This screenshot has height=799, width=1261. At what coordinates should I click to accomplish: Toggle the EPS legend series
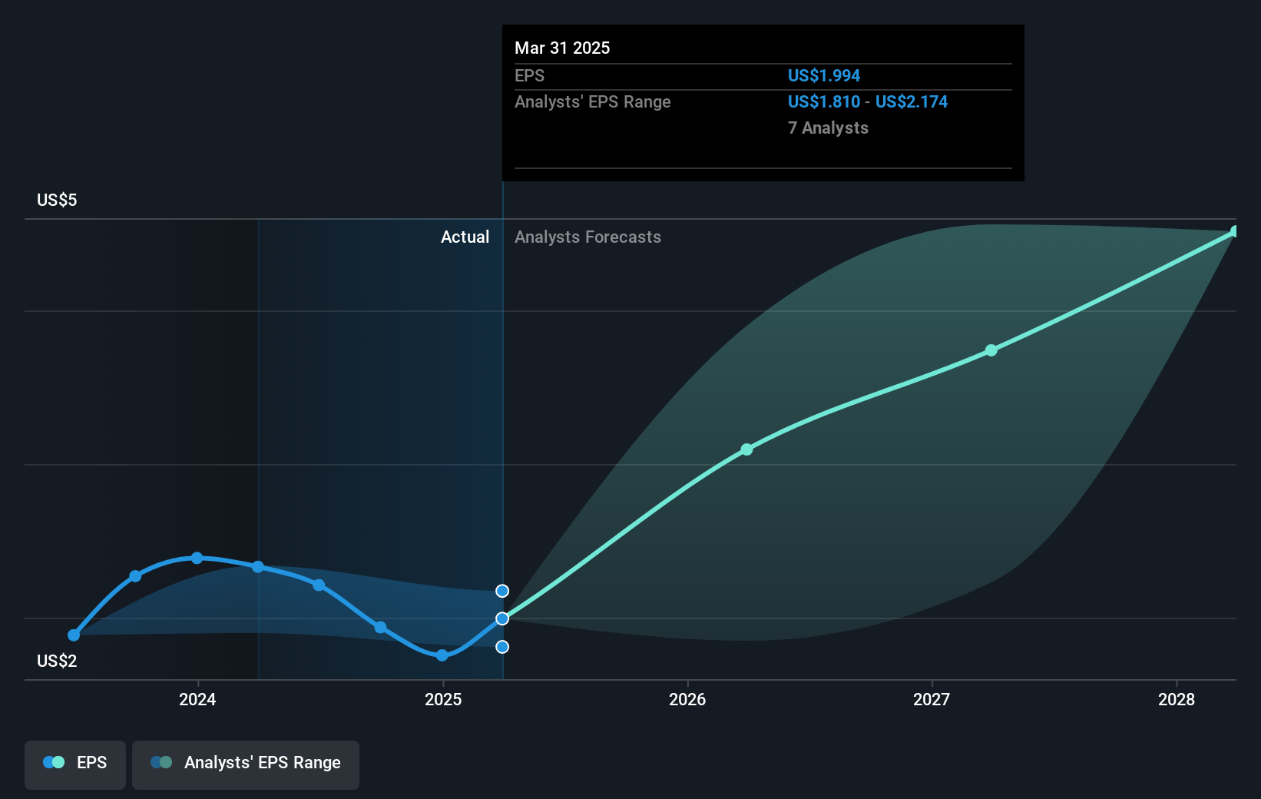tap(75, 764)
